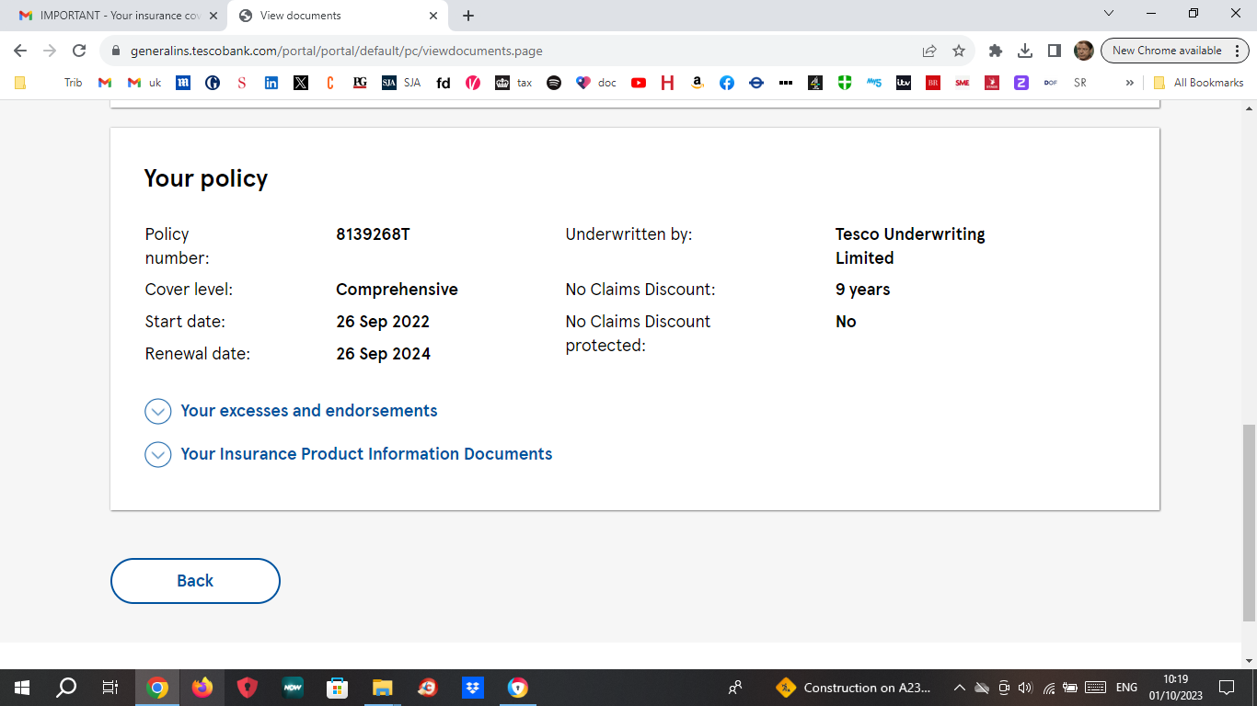Click the page vertical scrollbar thumb

(x=1249, y=523)
